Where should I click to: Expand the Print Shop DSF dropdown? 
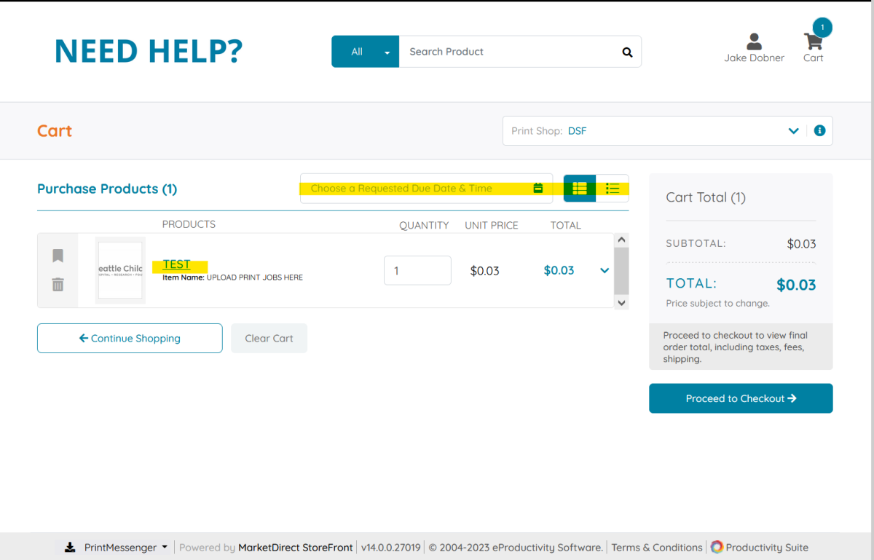[793, 131]
